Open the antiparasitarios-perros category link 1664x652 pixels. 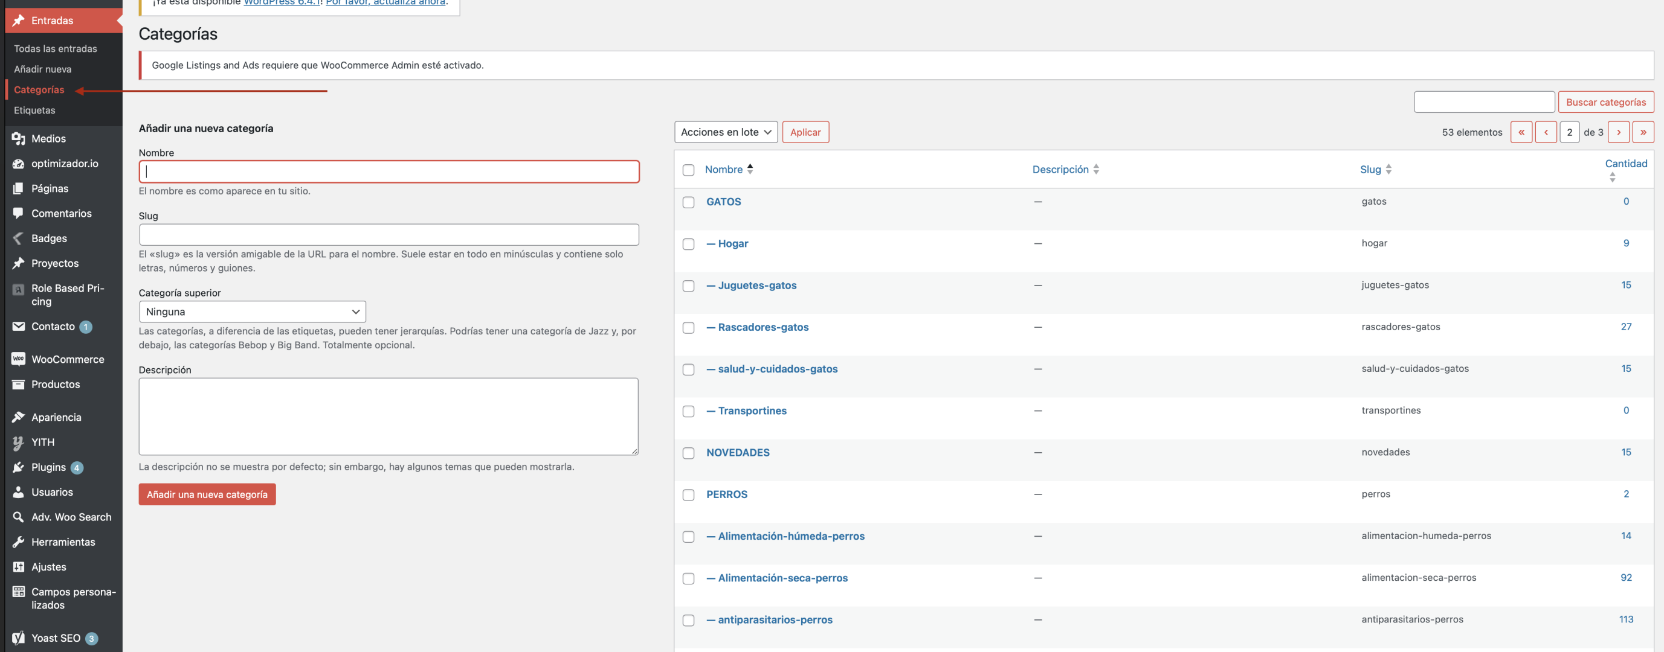769,620
